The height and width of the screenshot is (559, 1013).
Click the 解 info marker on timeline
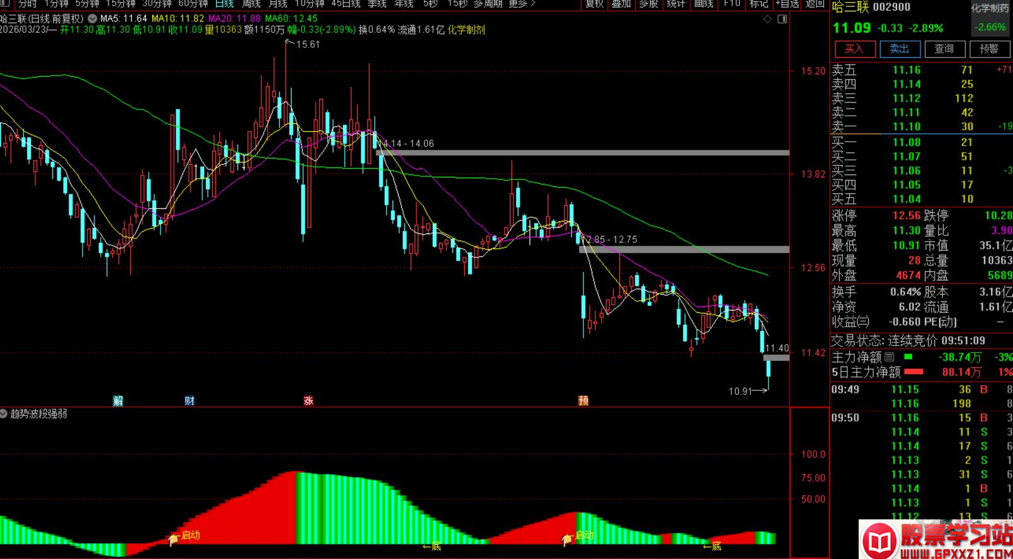[118, 400]
